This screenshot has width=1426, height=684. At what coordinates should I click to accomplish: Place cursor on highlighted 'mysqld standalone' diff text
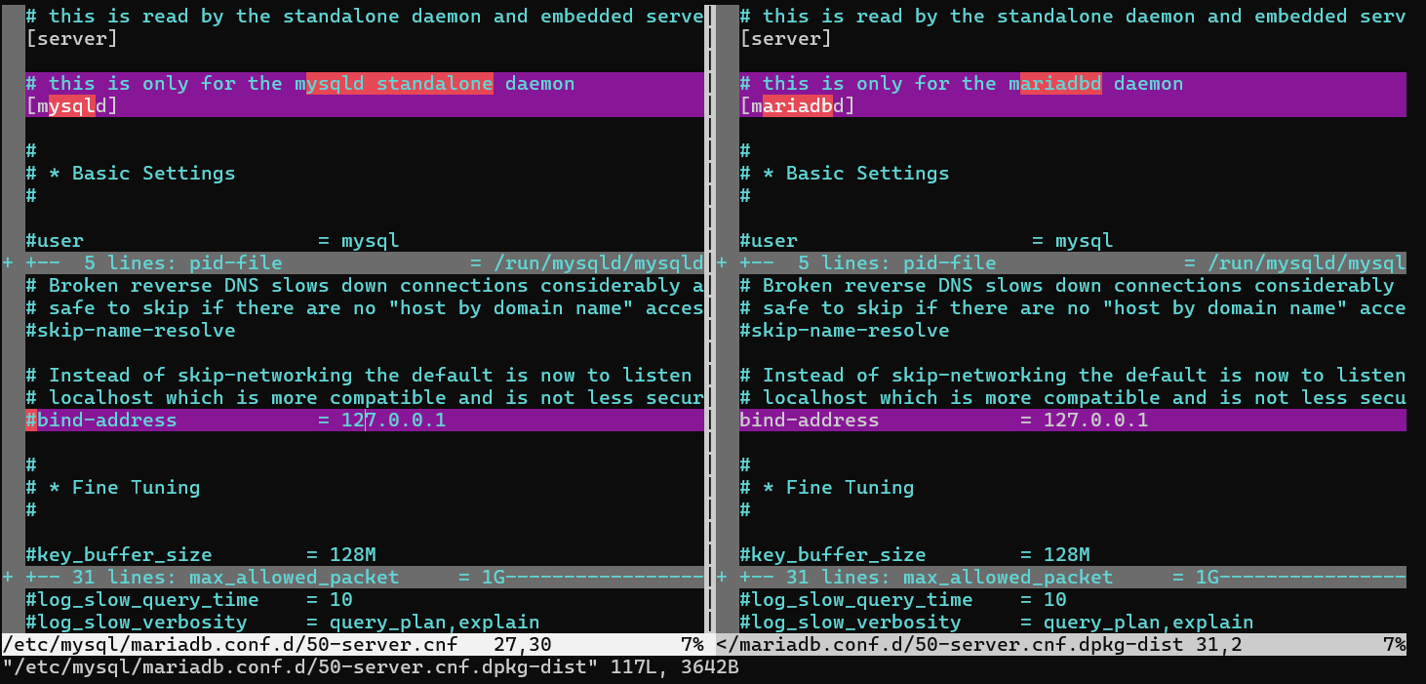coord(400,84)
